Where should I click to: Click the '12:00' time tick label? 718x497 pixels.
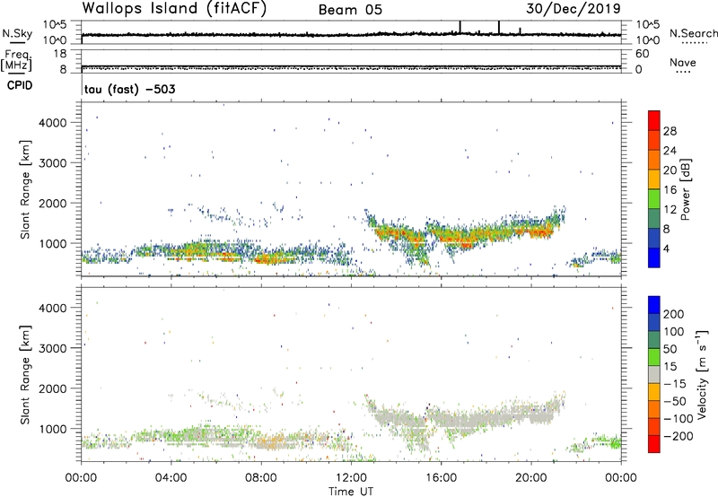pos(351,478)
